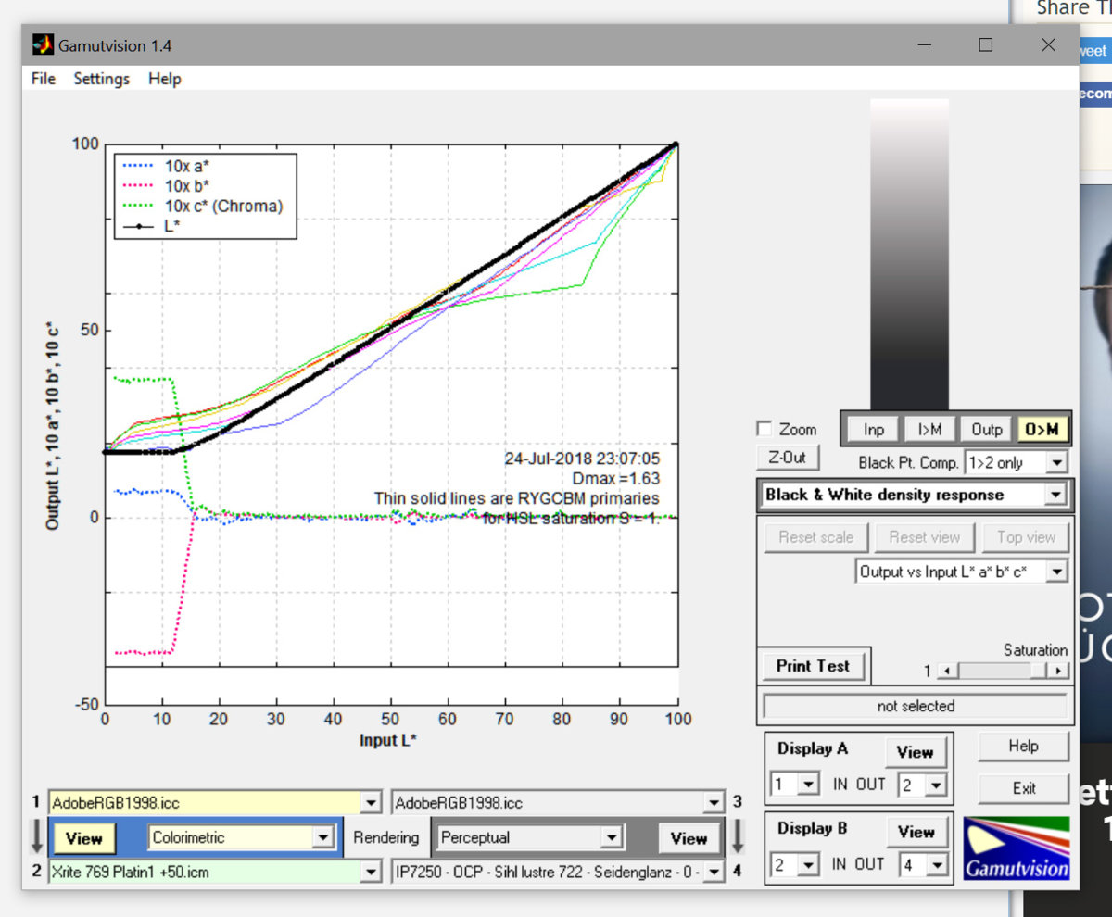The width and height of the screenshot is (1112, 917).
Task: Click Saturation slider left arrow
Action: coord(945,671)
